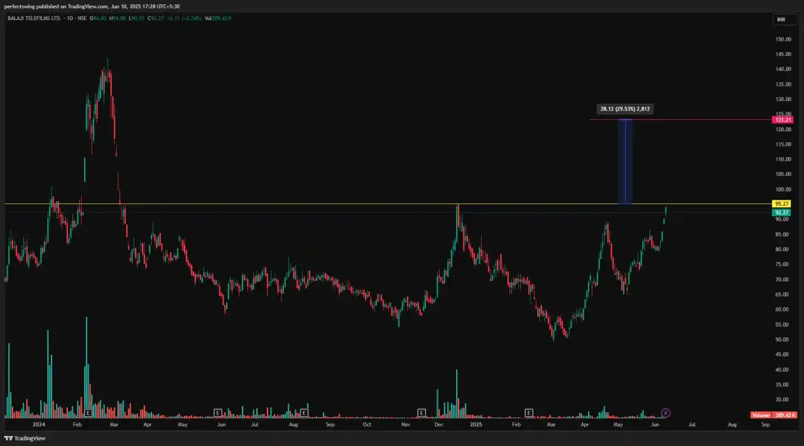Click the 70.00 price axis label

click(x=783, y=280)
